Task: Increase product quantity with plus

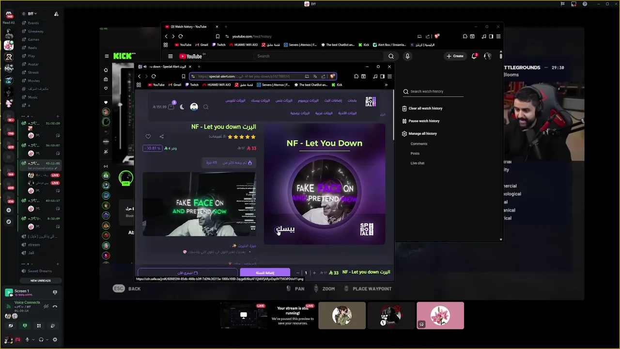Action: tap(314, 273)
